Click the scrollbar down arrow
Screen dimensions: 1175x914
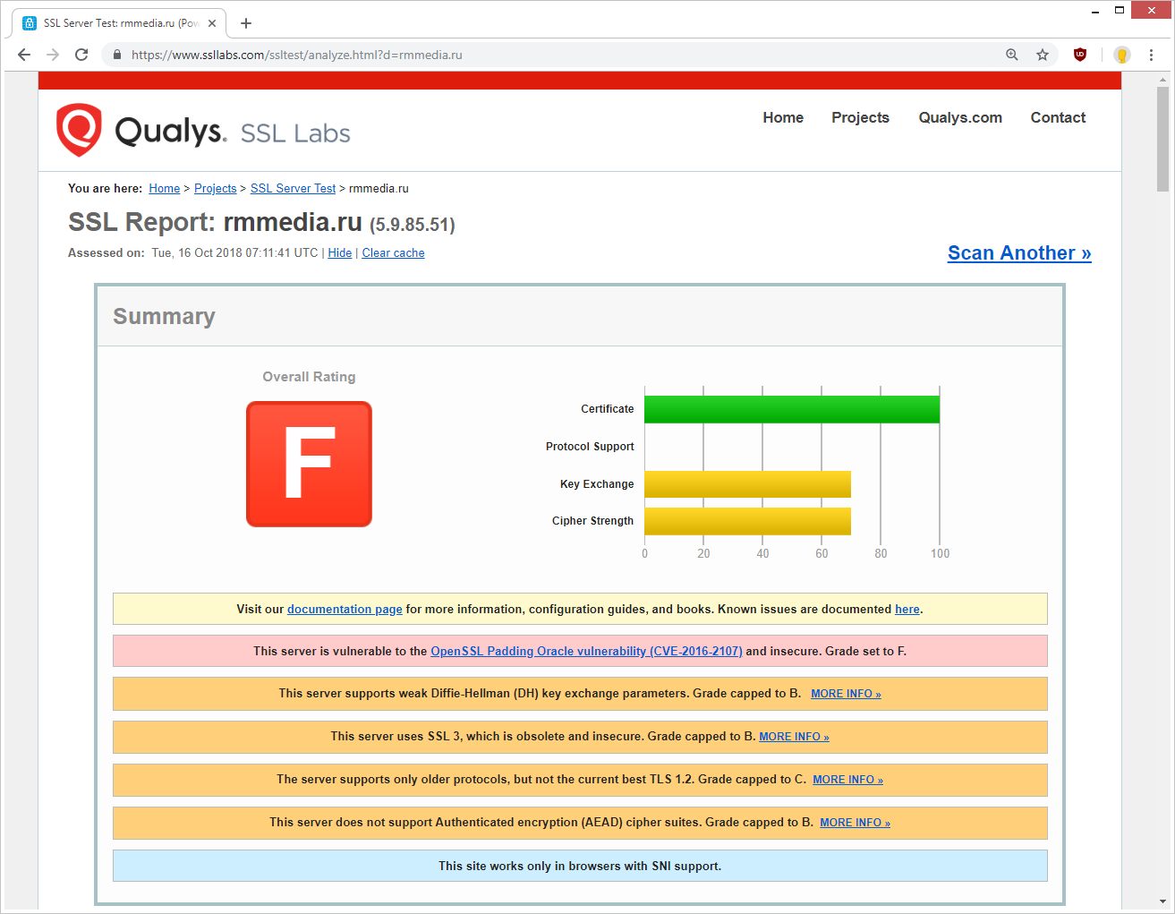(1162, 901)
